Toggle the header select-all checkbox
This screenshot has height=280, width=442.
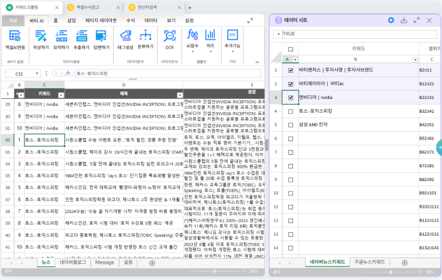click(291, 49)
